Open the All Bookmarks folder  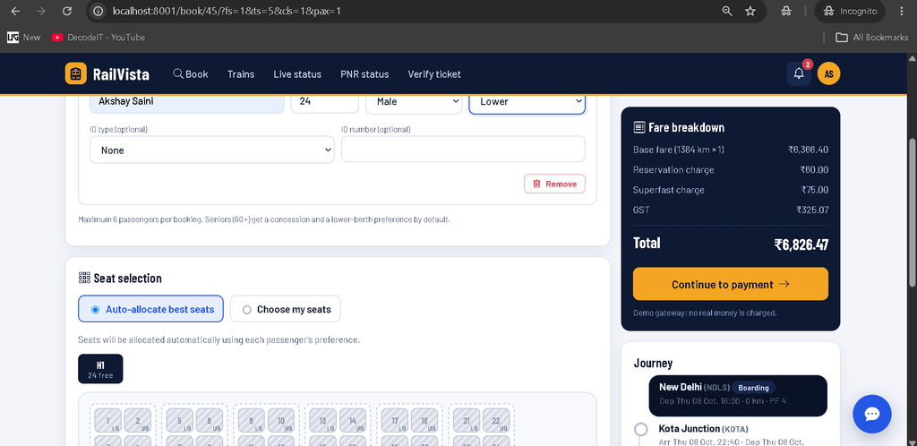871,38
